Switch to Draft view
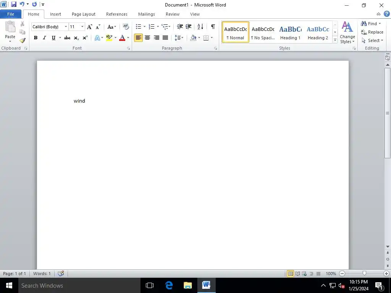This screenshot has width=391, height=293. (x=318, y=274)
